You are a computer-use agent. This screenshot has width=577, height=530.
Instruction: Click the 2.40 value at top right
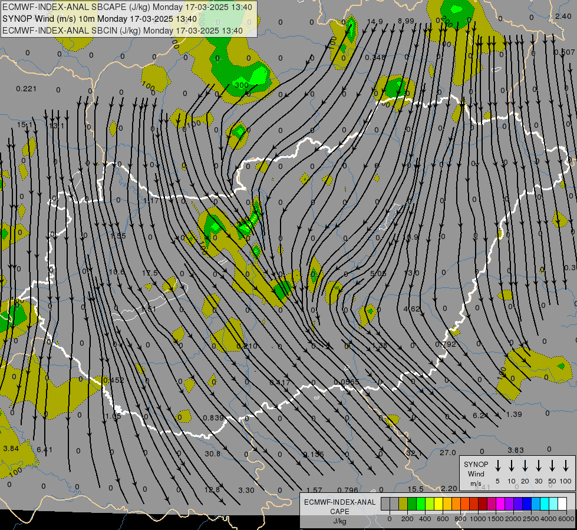563,16
